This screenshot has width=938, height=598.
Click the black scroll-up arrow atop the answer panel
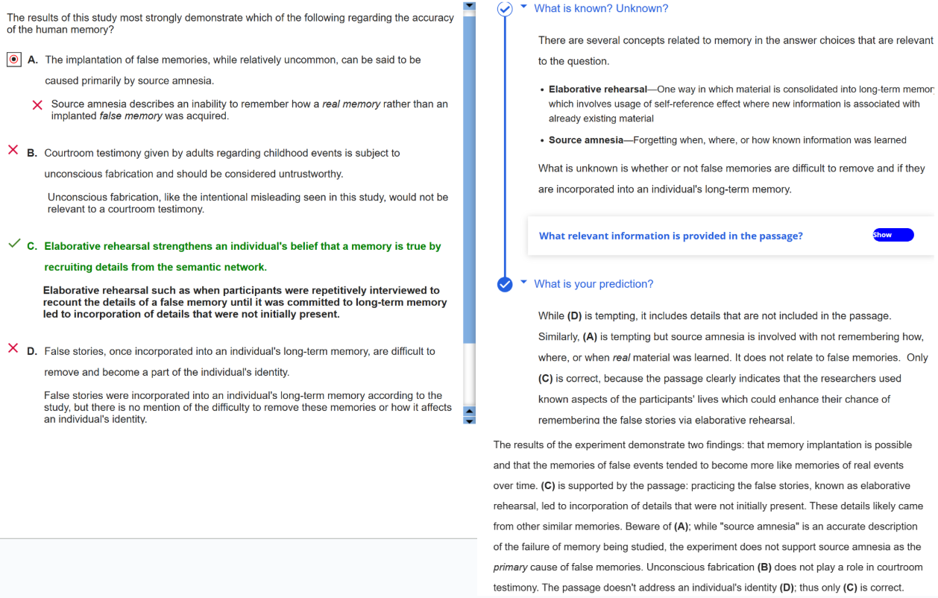[469, 6]
